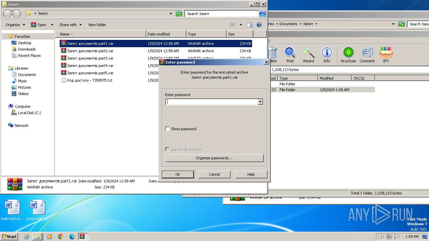Select Music under Libraries

coord(22,81)
